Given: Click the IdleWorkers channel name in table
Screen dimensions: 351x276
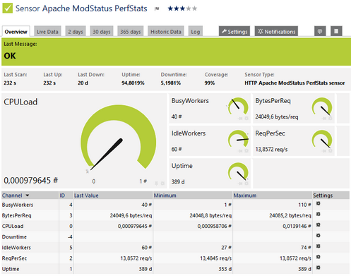Looking at the screenshot, I should 16,248.
